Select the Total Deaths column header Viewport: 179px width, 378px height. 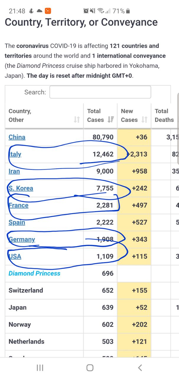tap(165, 115)
